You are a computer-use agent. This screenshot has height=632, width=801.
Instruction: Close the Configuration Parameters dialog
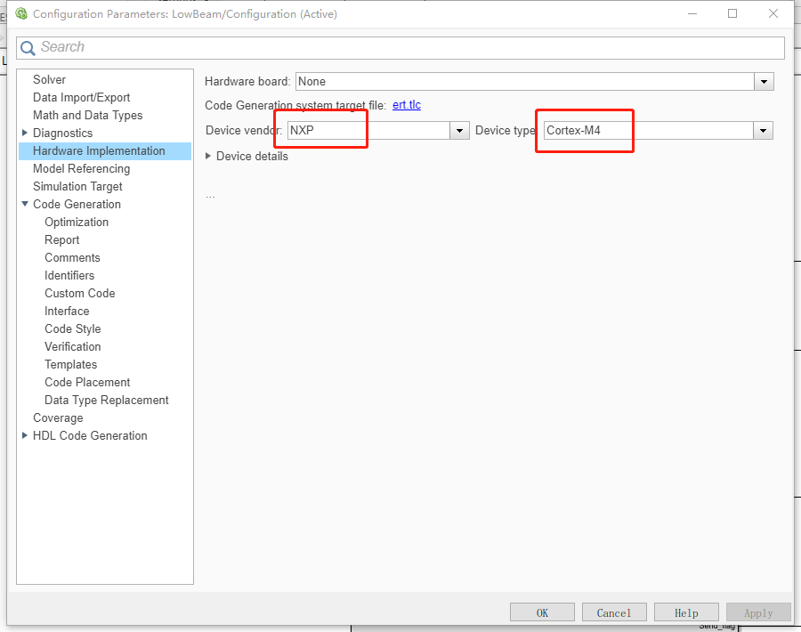773,13
